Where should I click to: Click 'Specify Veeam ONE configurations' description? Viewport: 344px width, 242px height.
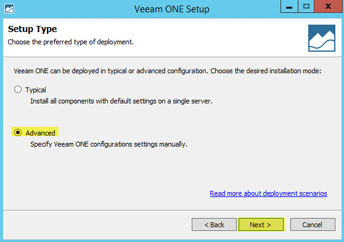click(x=109, y=144)
